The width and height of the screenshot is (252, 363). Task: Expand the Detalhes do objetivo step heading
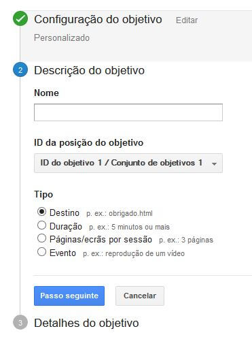[x=86, y=323]
